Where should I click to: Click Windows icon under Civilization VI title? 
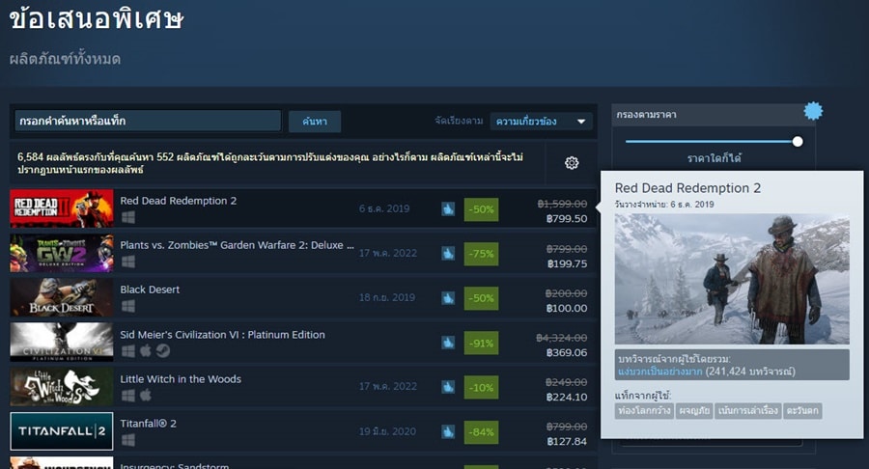(x=128, y=350)
